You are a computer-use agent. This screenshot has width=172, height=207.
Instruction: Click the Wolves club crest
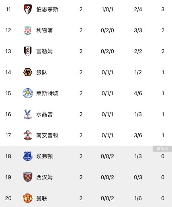(28, 72)
